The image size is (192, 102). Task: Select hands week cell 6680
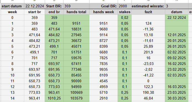tap(104, 52)
